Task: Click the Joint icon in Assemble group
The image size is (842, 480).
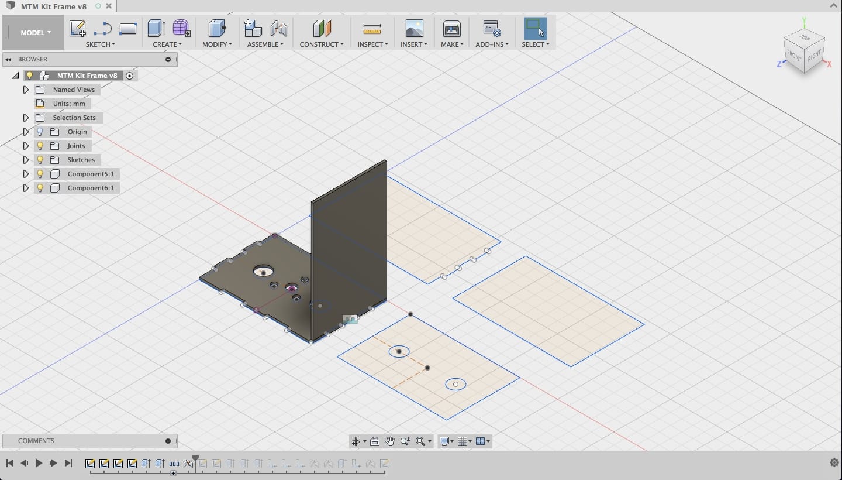Action: [279, 28]
